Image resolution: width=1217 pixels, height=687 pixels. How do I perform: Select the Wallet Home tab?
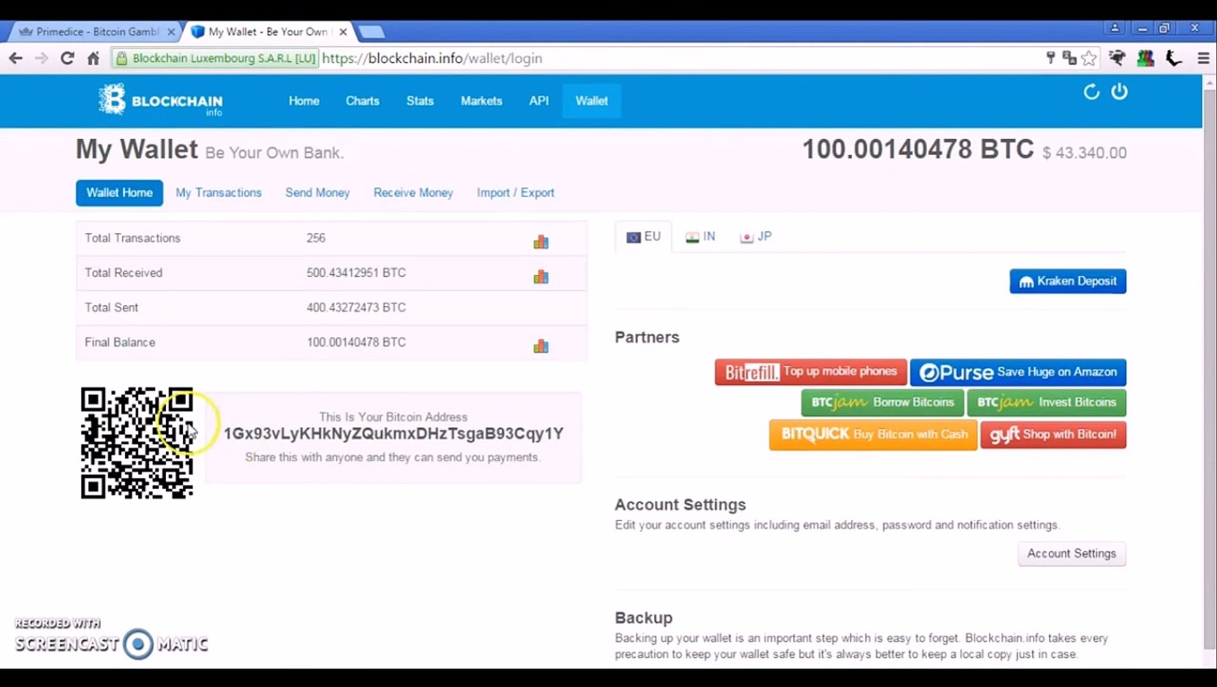(119, 193)
